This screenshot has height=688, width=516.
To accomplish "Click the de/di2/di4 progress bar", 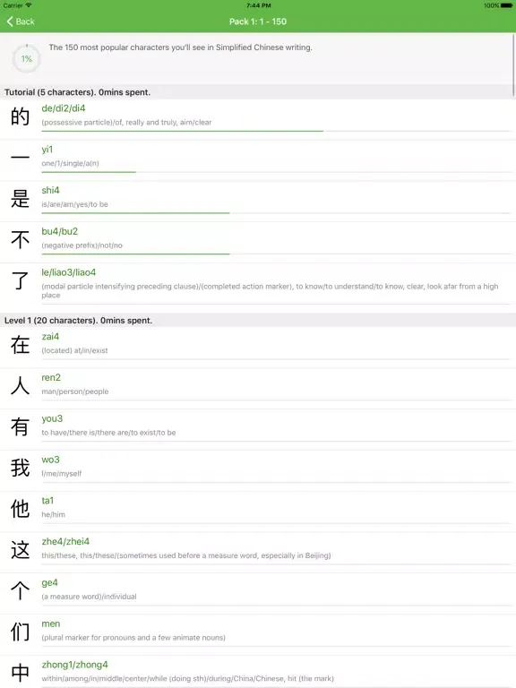I will coord(277,131).
